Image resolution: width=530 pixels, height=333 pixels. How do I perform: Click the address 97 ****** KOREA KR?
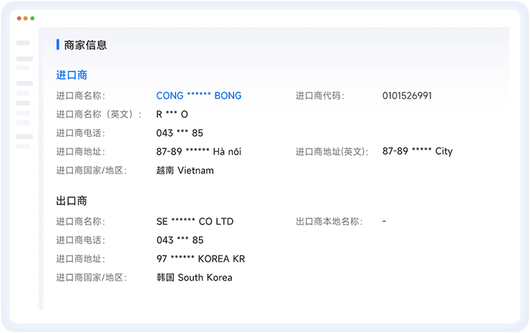(201, 259)
